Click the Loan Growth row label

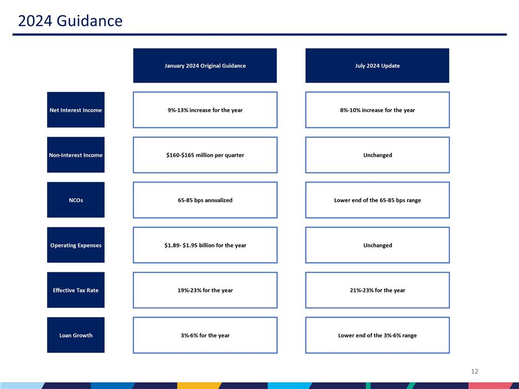pyautogui.click(x=76, y=335)
